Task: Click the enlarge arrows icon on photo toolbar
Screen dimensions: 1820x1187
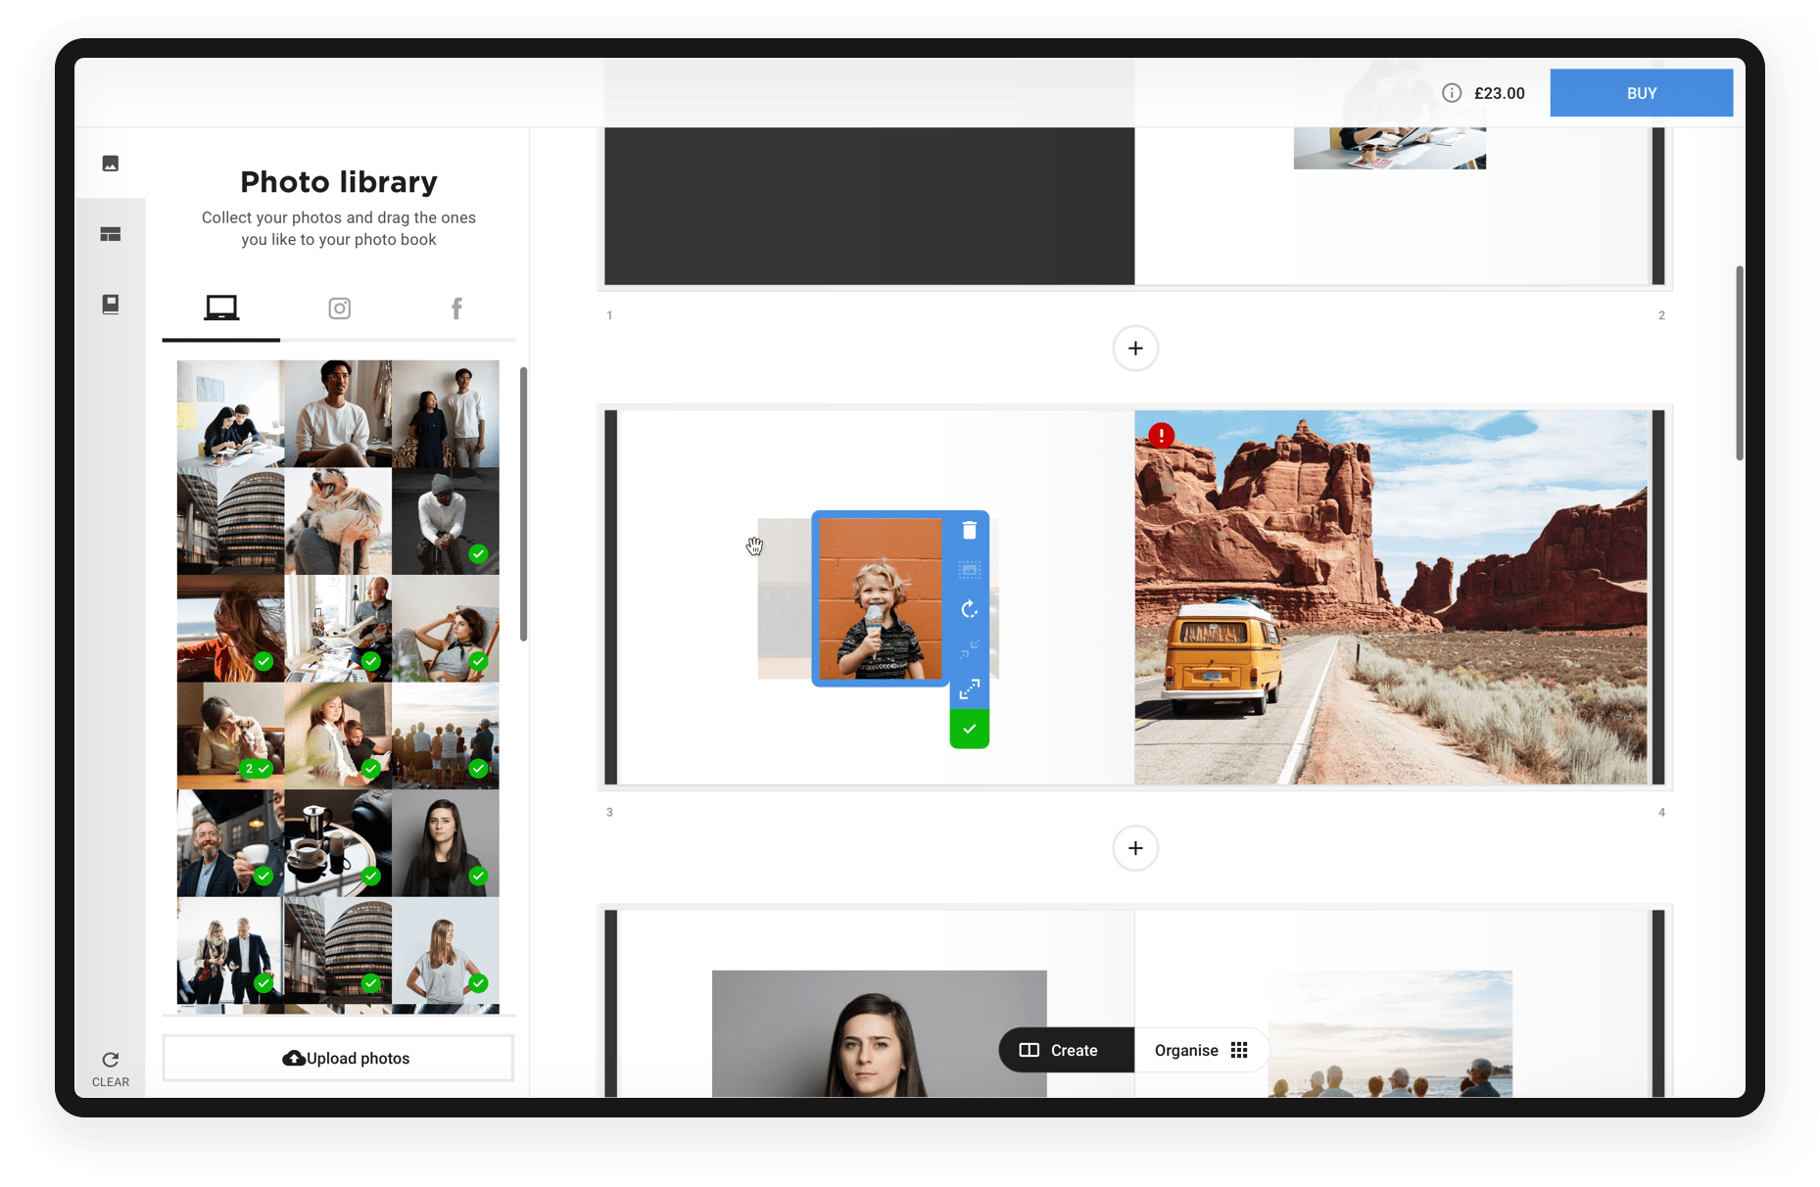Action: coord(969,689)
